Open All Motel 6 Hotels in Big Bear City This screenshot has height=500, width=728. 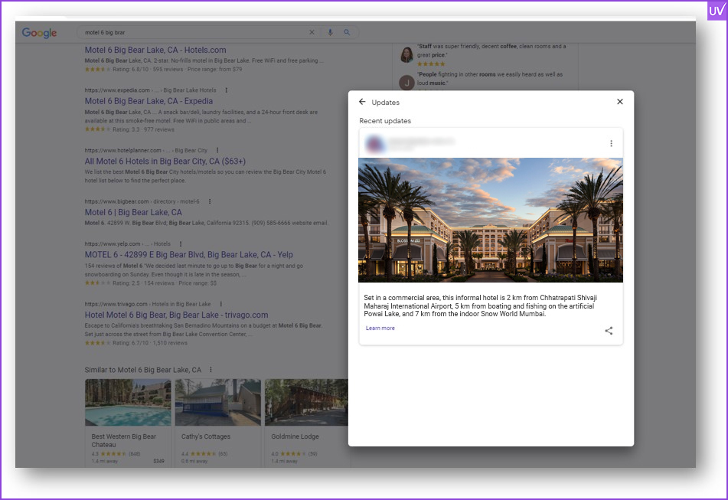click(x=165, y=162)
